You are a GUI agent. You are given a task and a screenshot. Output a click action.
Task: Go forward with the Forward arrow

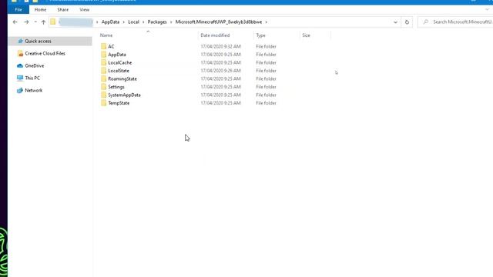click(x=26, y=22)
